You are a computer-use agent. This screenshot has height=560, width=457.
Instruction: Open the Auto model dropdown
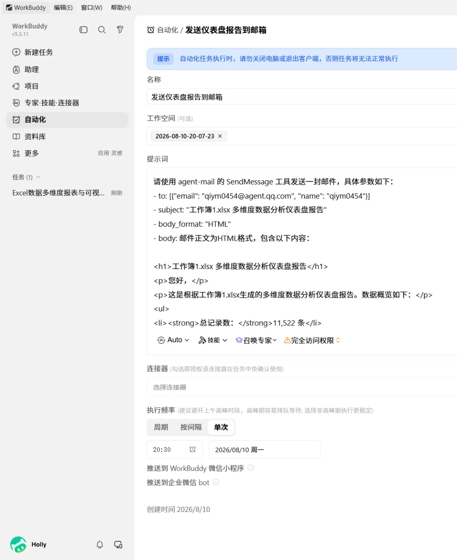click(173, 340)
